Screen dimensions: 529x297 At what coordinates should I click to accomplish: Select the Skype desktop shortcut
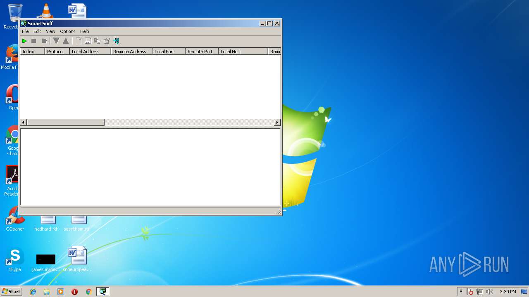coord(15,260)
